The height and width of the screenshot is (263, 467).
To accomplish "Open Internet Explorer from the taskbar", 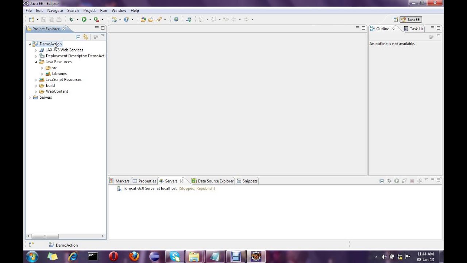I will tap(73, 256).
